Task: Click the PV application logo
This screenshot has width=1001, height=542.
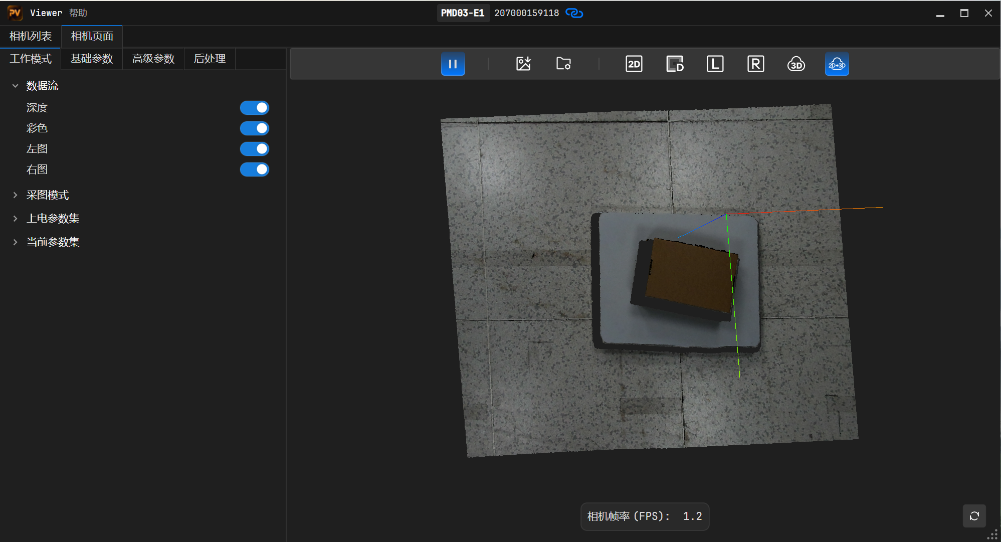Action: [x=15, y=13]
